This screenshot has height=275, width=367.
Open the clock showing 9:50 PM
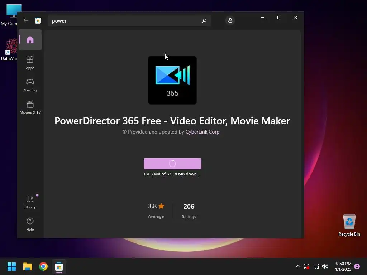(x=343, y=266)
